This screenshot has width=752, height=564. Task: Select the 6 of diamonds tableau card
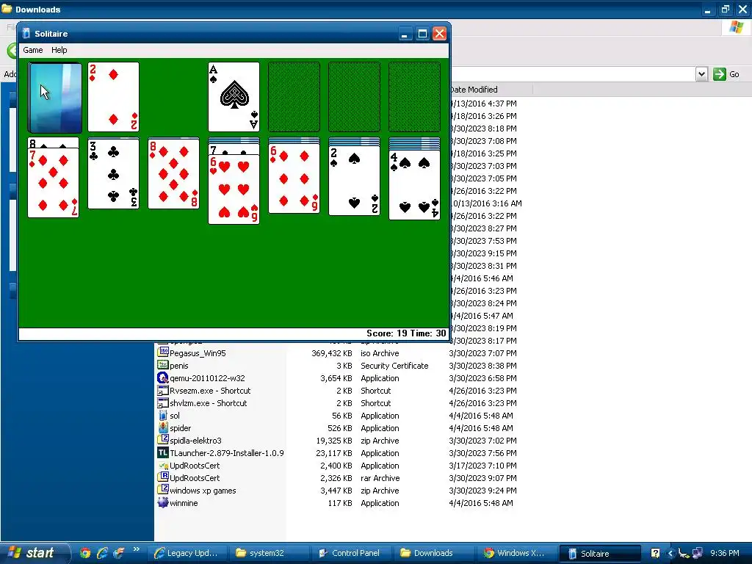294,178
